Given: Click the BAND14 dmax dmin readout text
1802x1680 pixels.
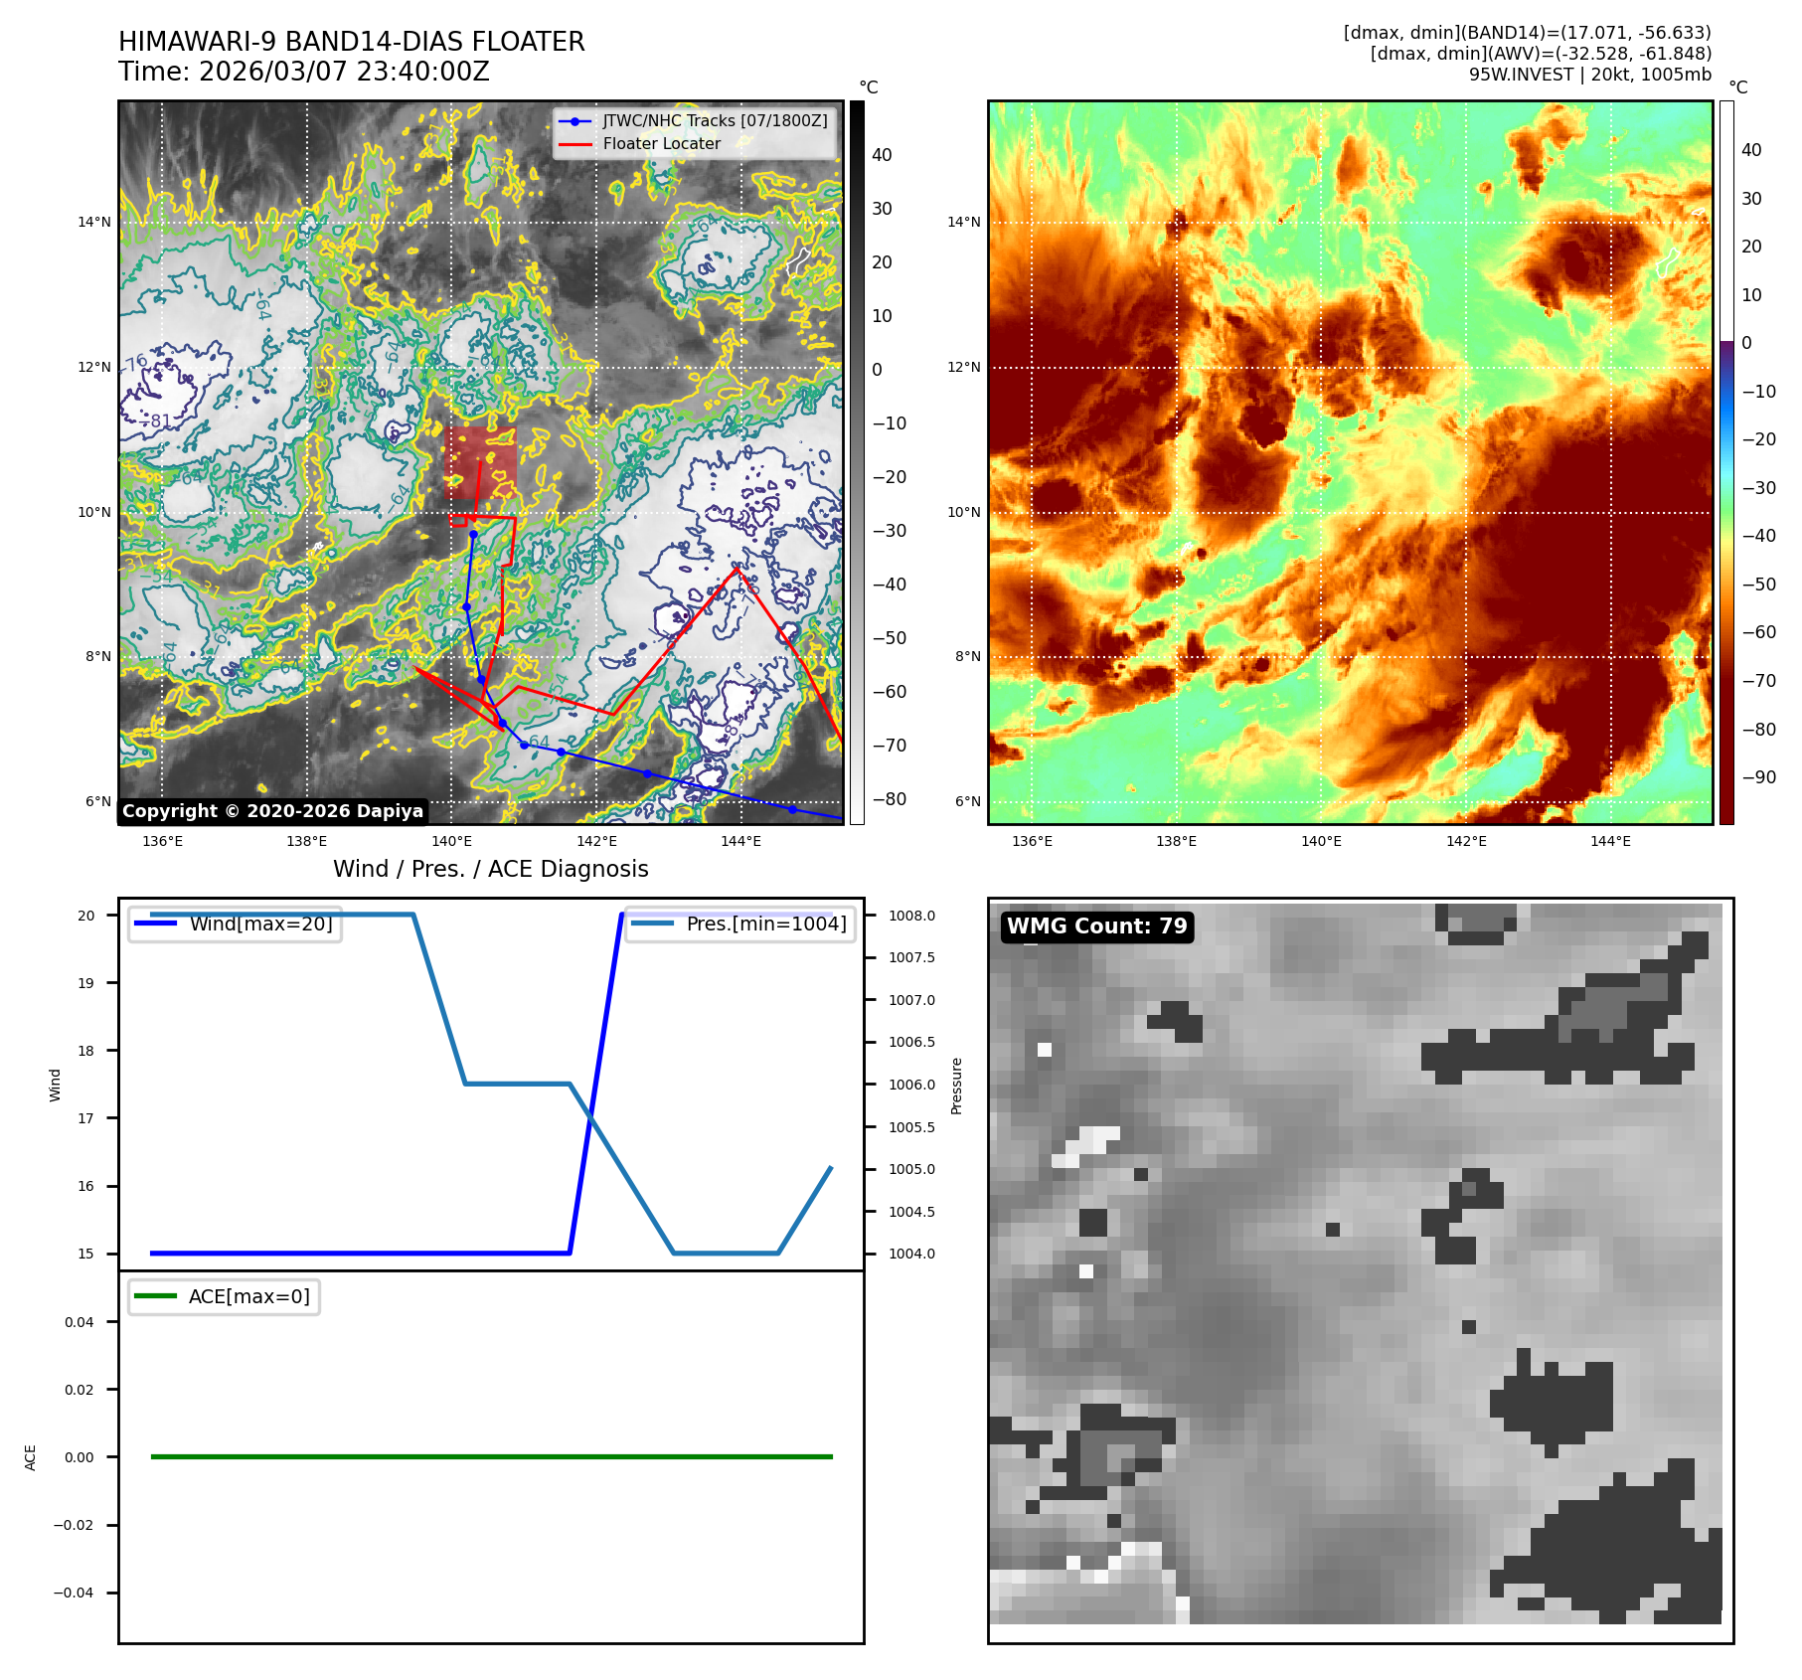Looking at the screenshot, I should pyautogui.click(x=1527, y=33).
